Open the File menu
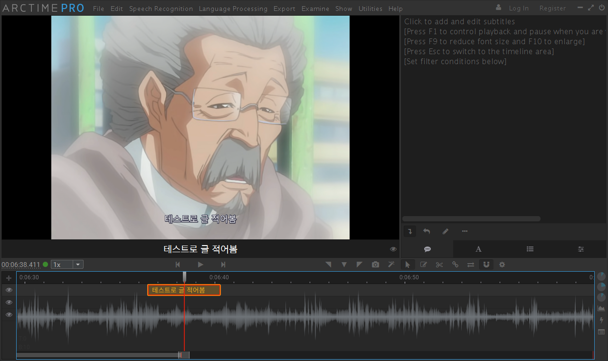608x361 pixels. click(98, 9)
